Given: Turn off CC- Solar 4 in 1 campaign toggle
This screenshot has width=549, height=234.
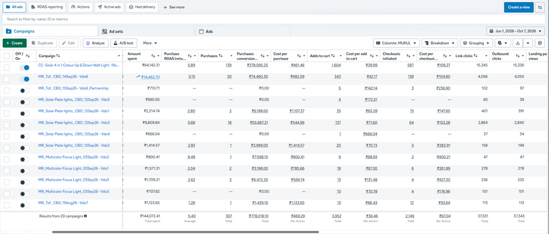Looking at the screenshot, I should coord(24,68).
